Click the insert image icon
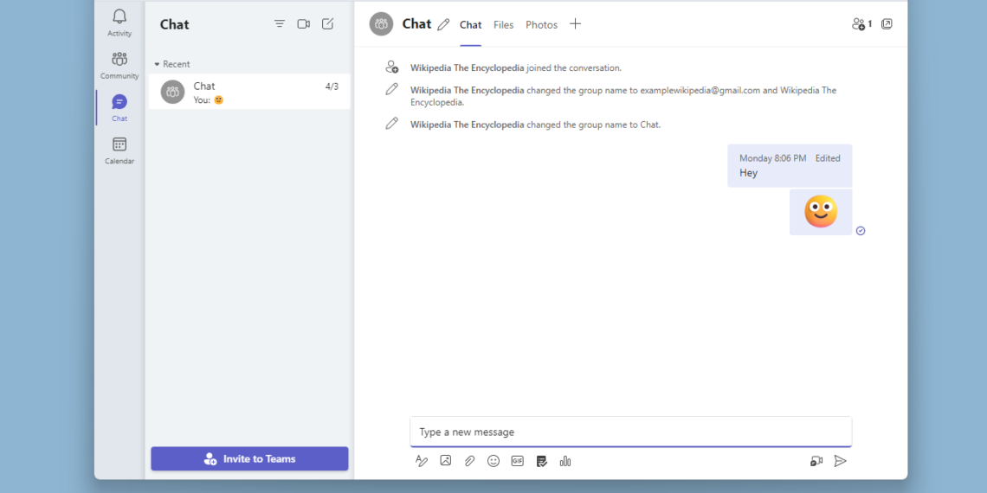987x493 pixels. (x=446, y=460)
